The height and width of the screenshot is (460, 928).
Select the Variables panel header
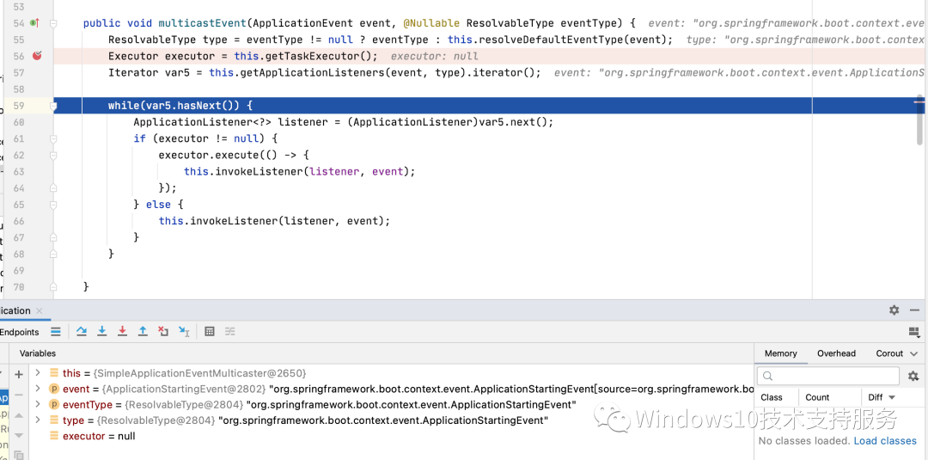coord(38,353)
